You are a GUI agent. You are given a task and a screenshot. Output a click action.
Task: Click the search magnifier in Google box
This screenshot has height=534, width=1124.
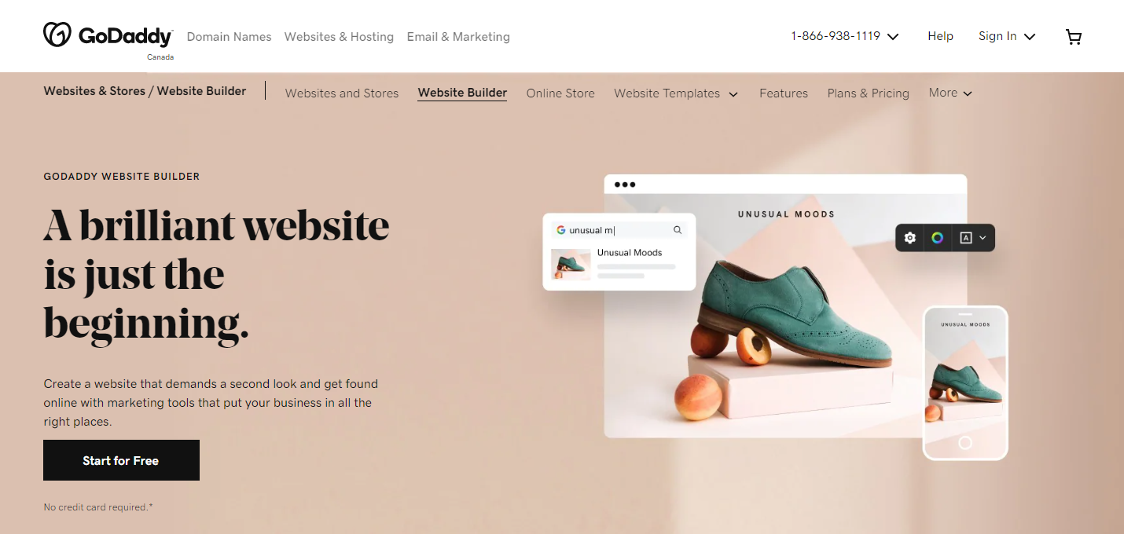point(678,230)
